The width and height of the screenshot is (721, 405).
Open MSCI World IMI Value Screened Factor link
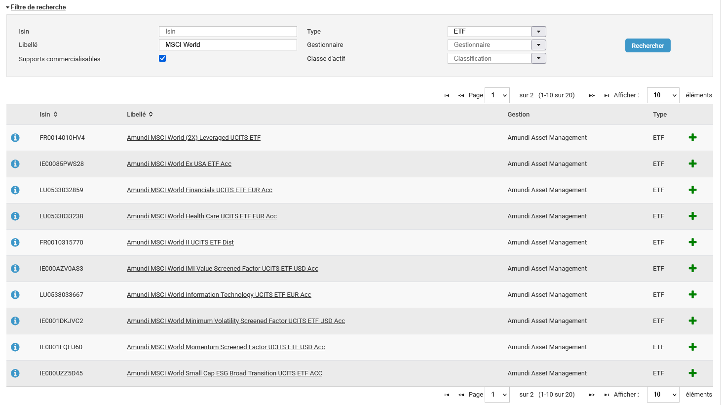[223, 269]
